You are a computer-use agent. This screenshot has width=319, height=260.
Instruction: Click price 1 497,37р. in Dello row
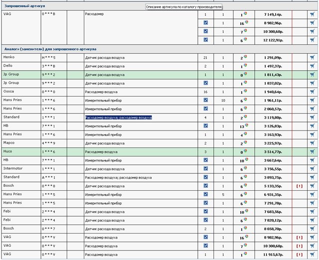pos(273,66)
